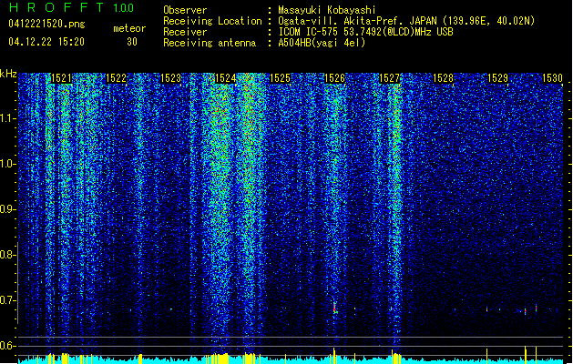
Task: Click the Receiving antenna label
Action: 210,43
